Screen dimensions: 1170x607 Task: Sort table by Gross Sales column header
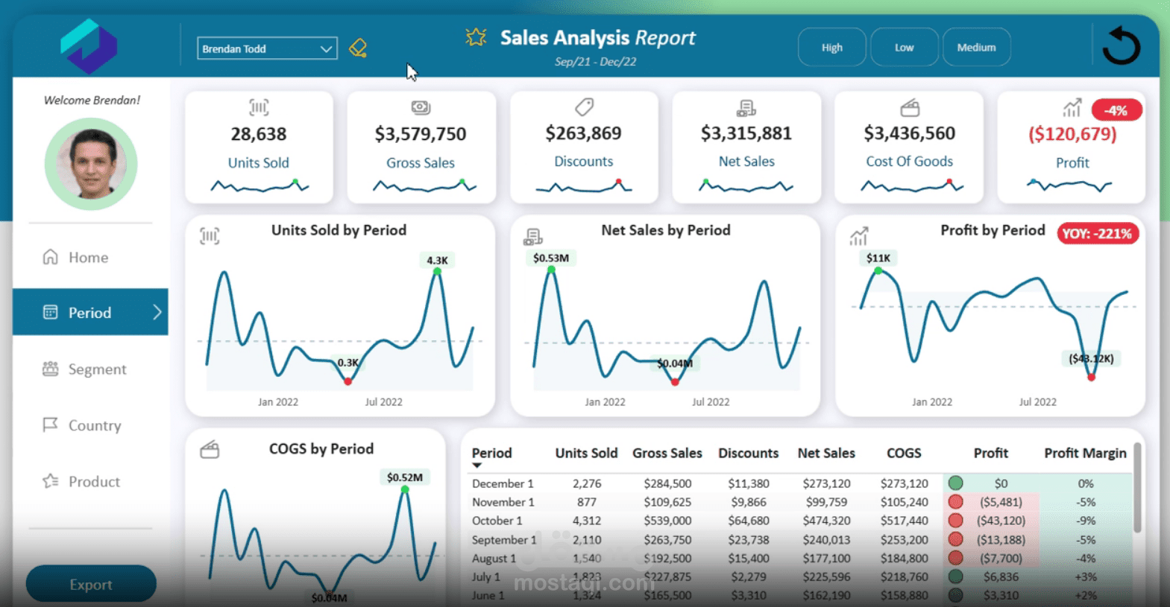pyautogui.click(x=667, y=453)
